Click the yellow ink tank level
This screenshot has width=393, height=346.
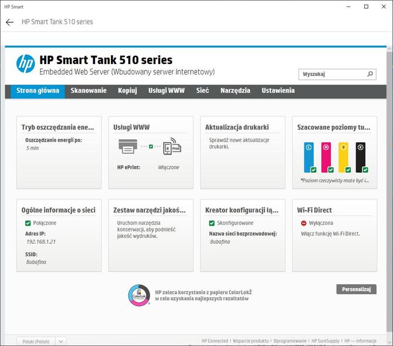click(343, 157)
